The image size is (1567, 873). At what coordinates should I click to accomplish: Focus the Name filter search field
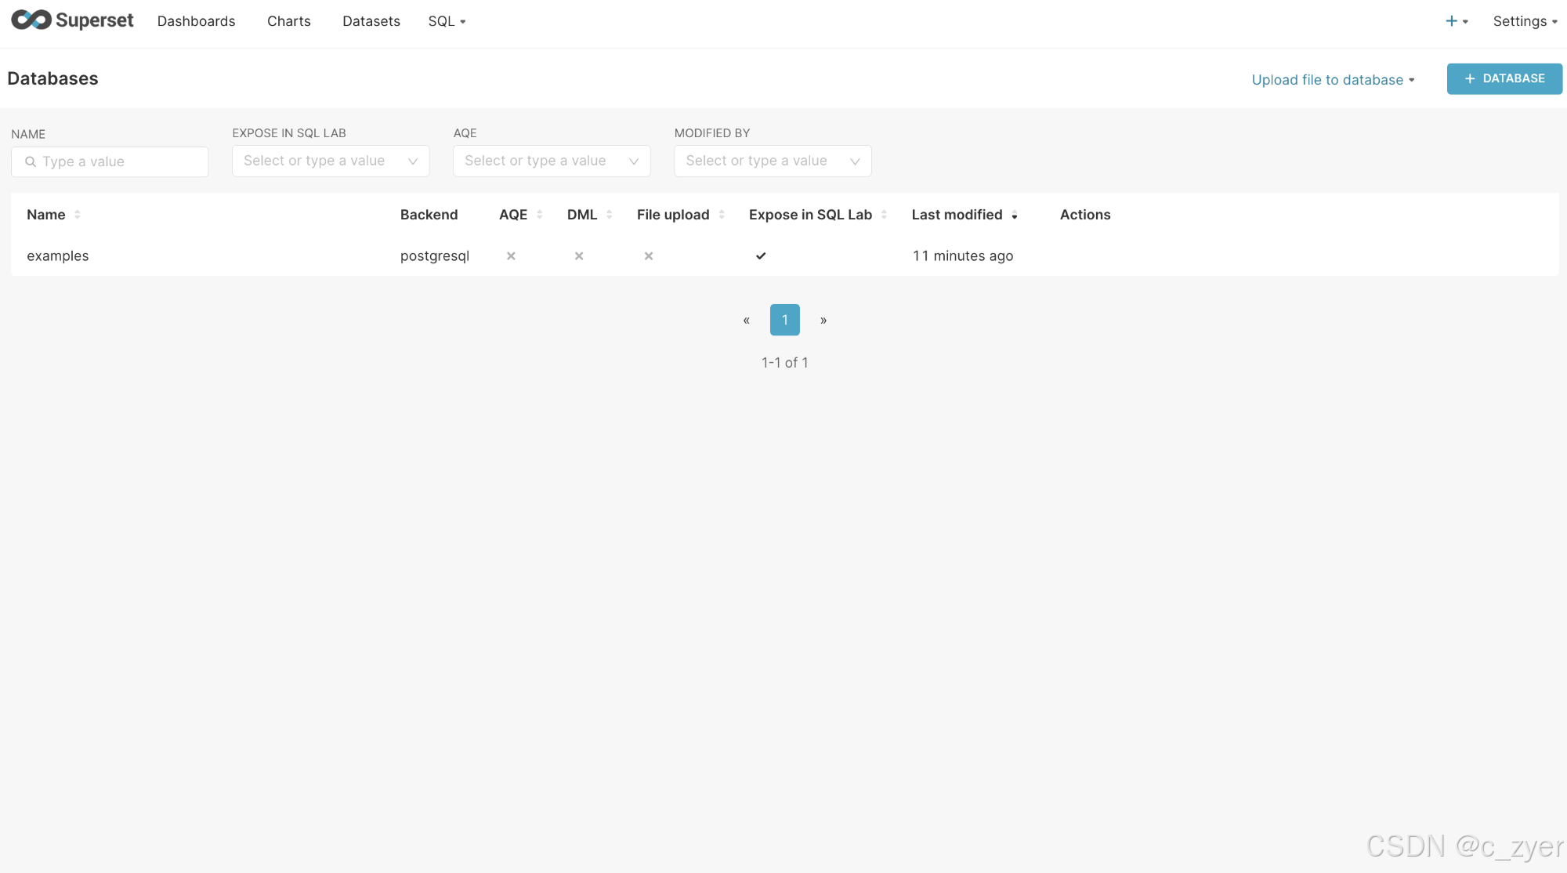110,161
